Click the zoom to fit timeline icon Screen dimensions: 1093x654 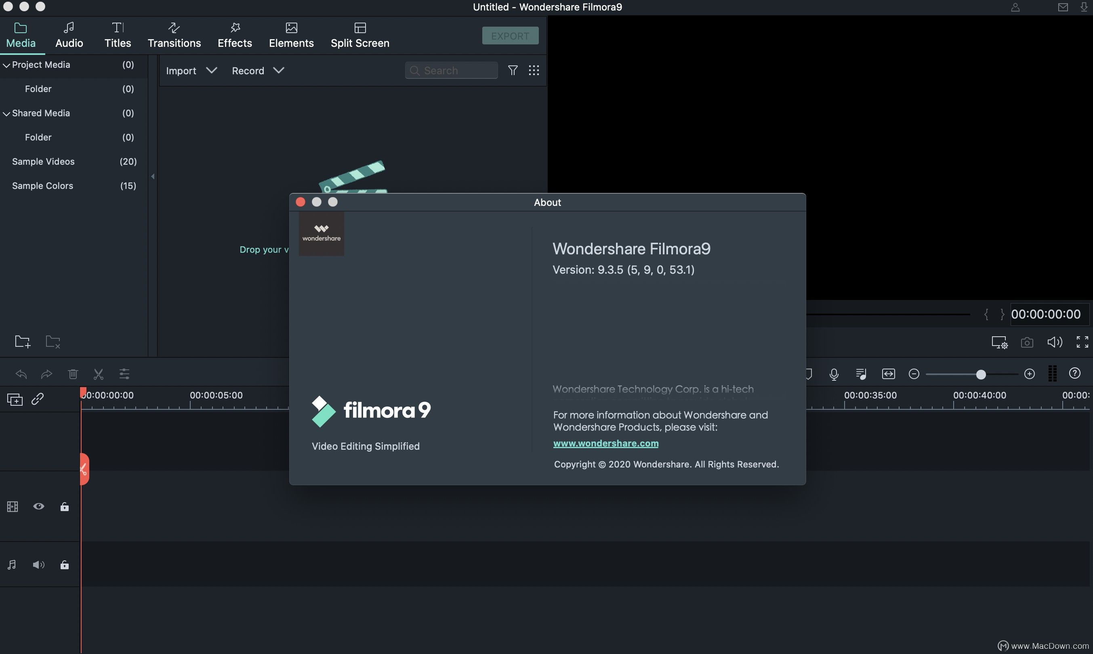click(x=888, y=374)
